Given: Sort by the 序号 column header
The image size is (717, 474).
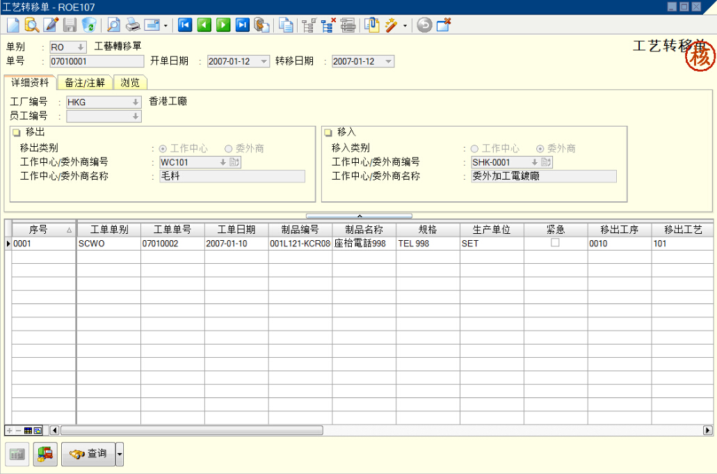Looking at the screenshot, I should point(43,230).
